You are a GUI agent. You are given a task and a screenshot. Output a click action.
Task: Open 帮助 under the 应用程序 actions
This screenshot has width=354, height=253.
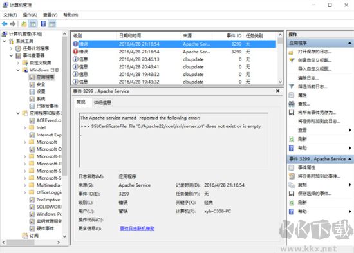tap(302, 148)
